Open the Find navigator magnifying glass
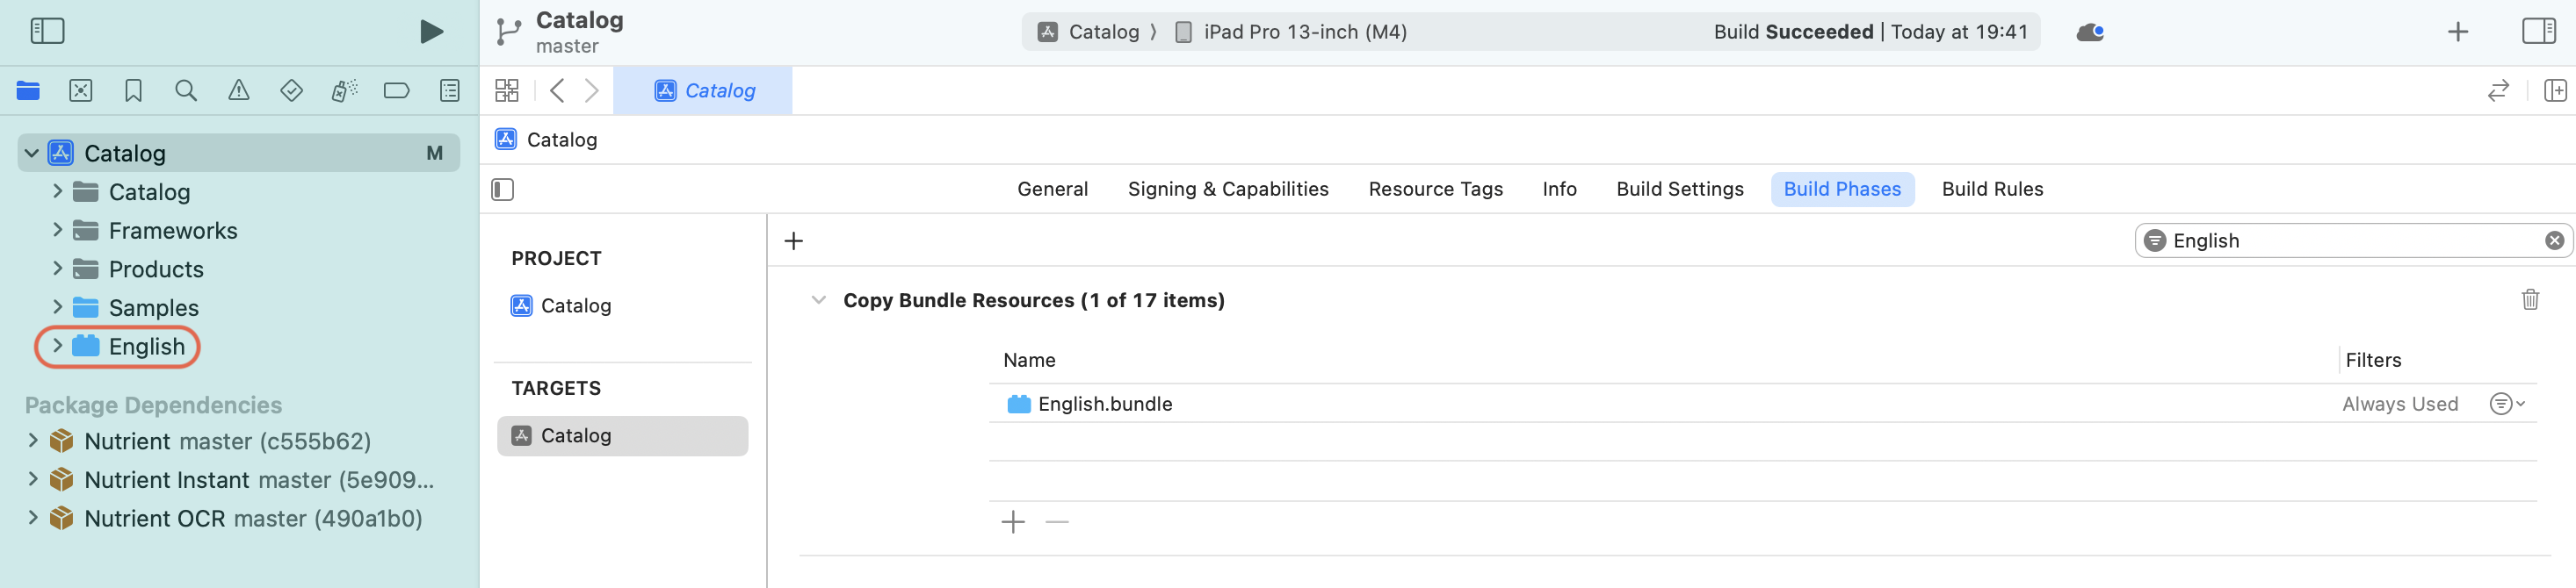Screen dimensions: 2576x588 click(x=186, y=90)
